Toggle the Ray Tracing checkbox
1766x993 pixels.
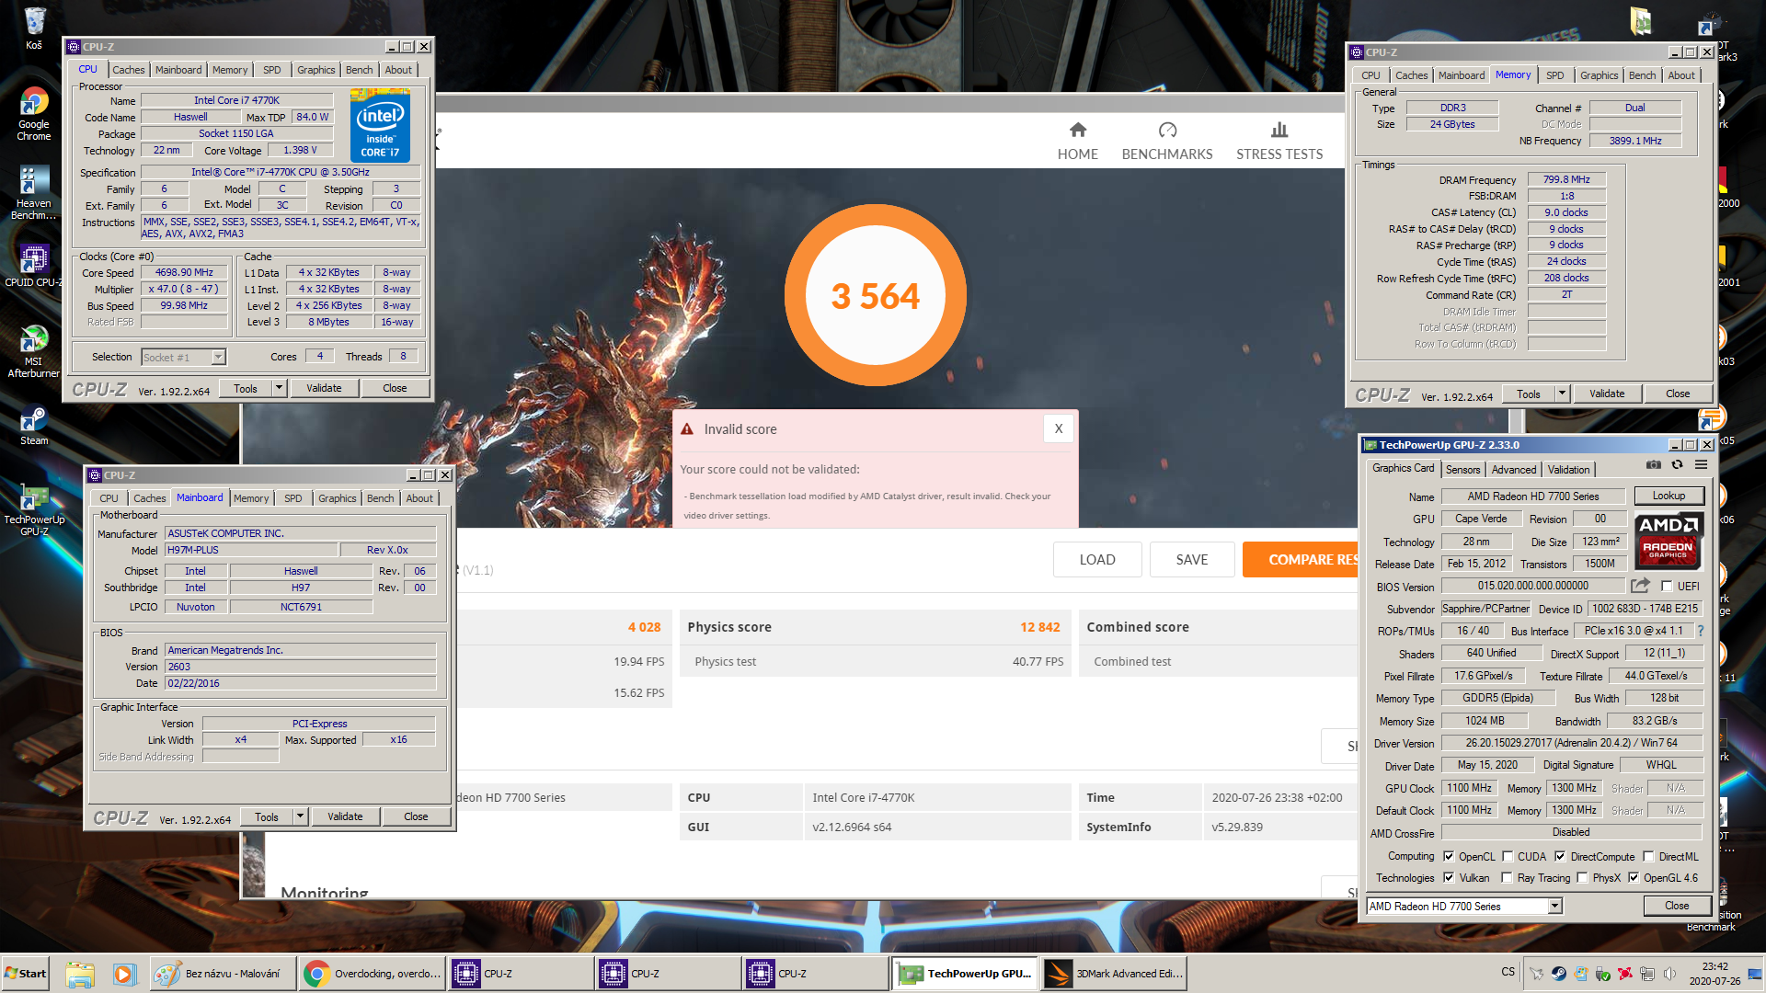pos(1507,877)
